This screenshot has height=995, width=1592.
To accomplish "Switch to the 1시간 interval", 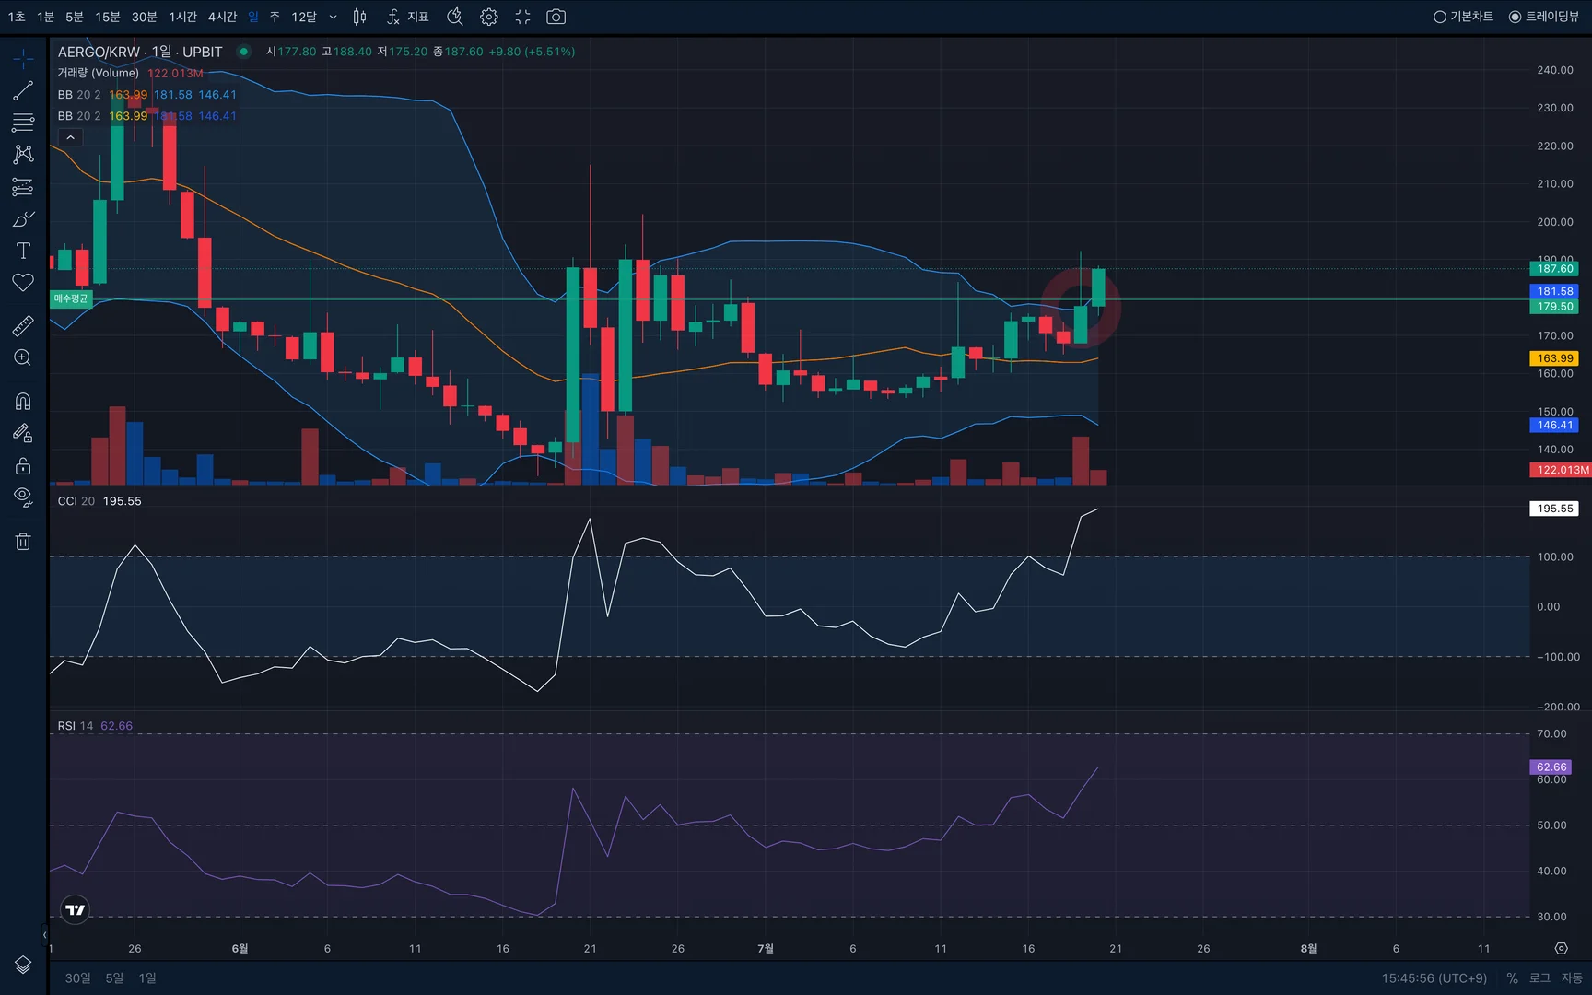I will click(182, 17).
